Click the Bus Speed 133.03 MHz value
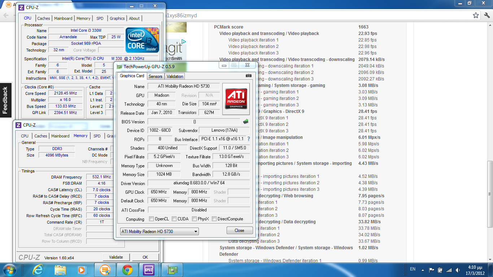Screen dimensions: 493x277 coord(65,106)
